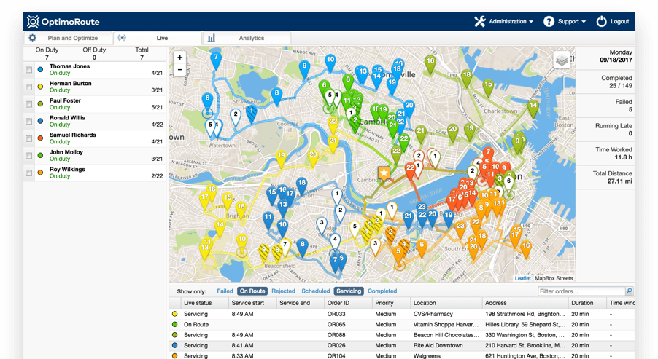Click olive map pin 16 near top right

point(430,64)
